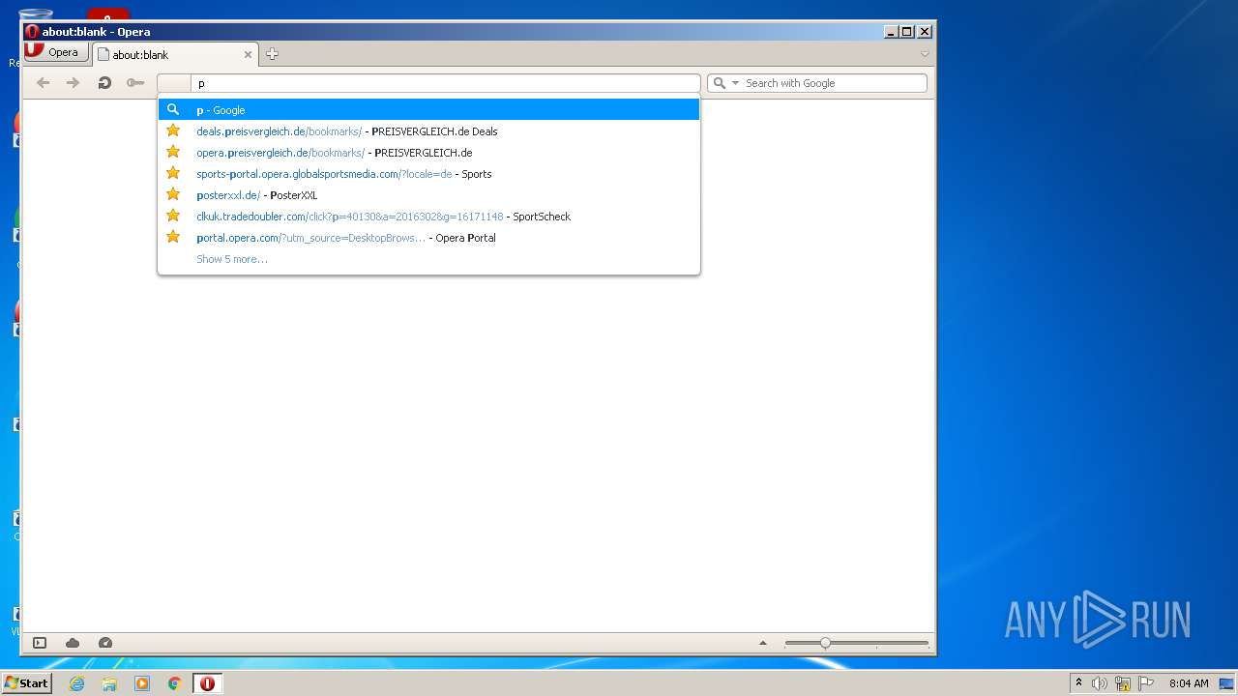Show hidden system tray icons
Screen dimensions: 1238x696
pos(1079,683)
